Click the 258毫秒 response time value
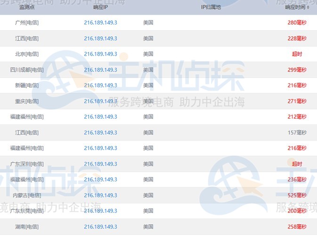Screen dimensions: 317x236 tap(297, 227)
